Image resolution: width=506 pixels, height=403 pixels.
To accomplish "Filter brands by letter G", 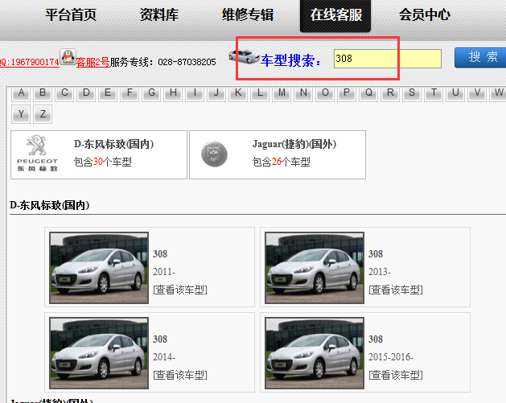I will [x=151, y=93].
